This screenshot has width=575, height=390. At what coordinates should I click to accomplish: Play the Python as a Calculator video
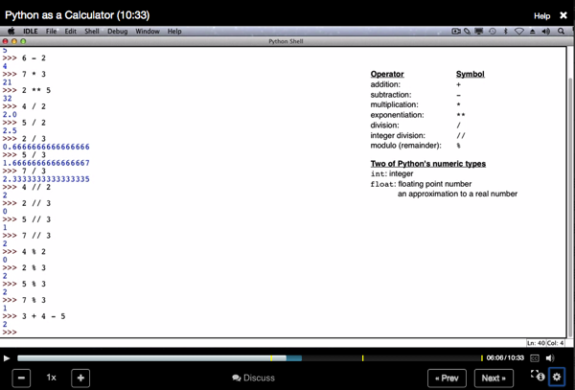(7, 358)
